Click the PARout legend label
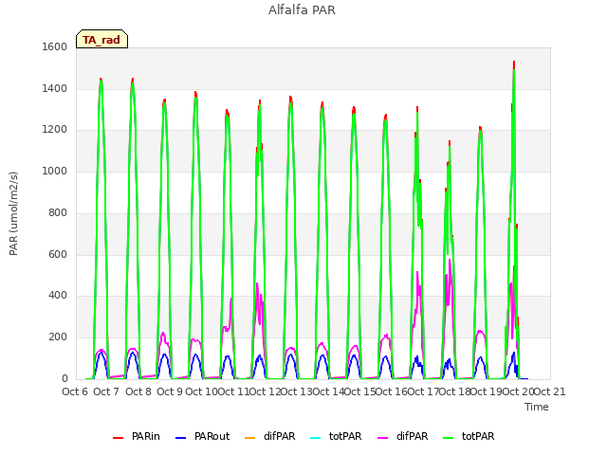Image resolution: width=607 pixels, height=455 pixels. click(212, 436)
